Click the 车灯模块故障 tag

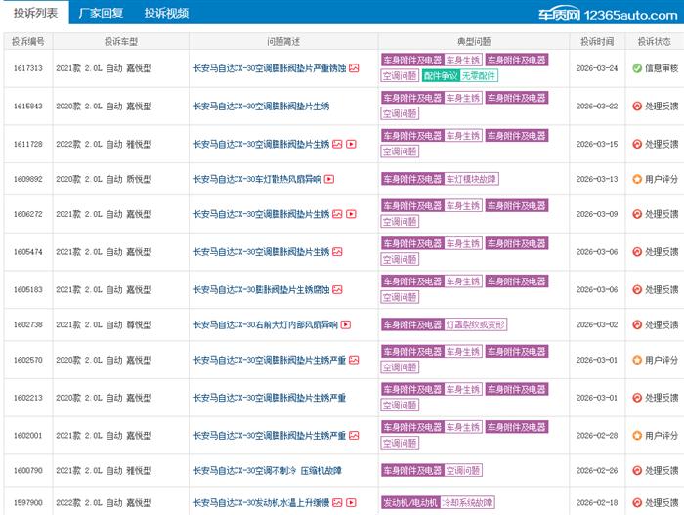click(471, 180)
